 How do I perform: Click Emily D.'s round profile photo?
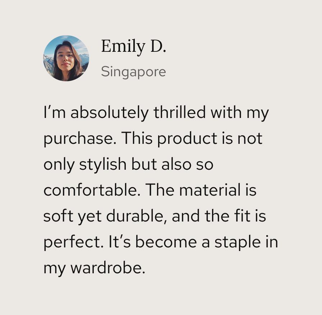(66, 58)
